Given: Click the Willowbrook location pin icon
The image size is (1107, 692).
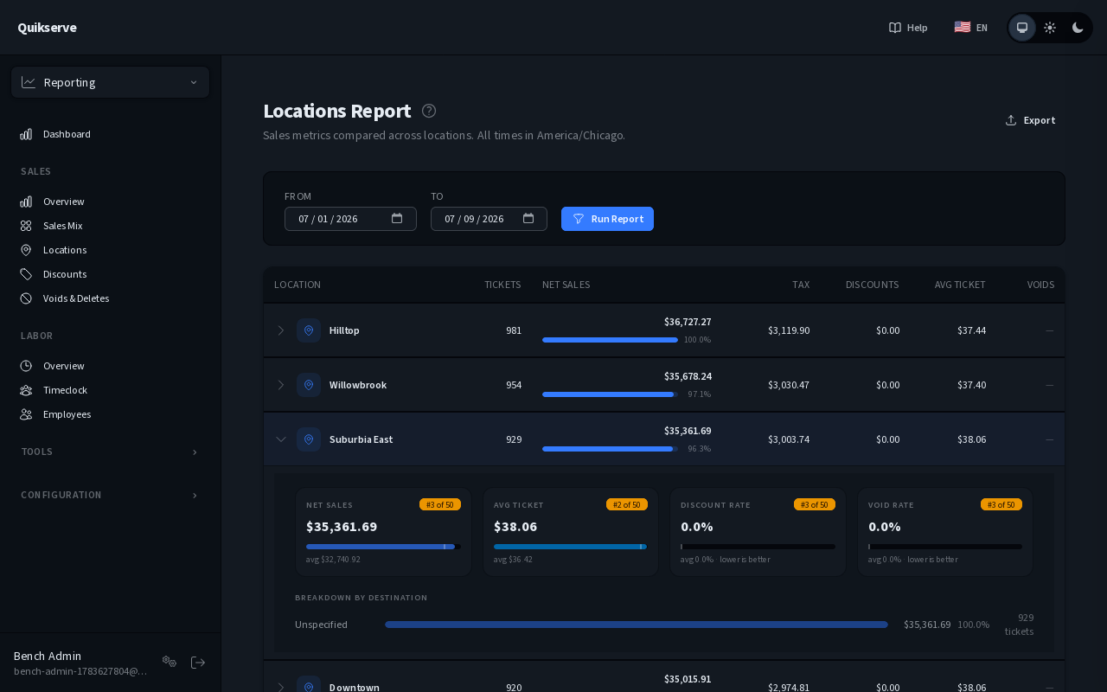Looking at the screenshot, I should (309, 385).
